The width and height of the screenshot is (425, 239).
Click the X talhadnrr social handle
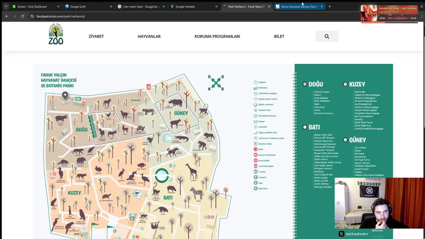(354, 234)
